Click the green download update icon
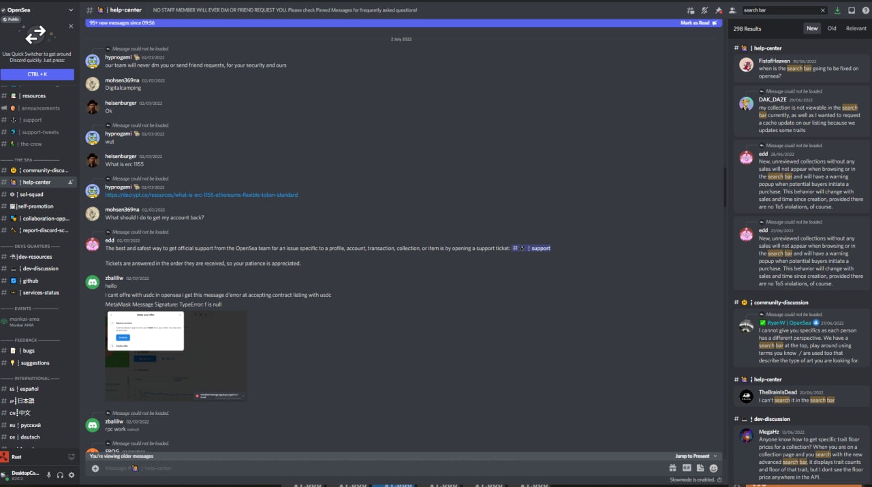 [x=837, y=10]
